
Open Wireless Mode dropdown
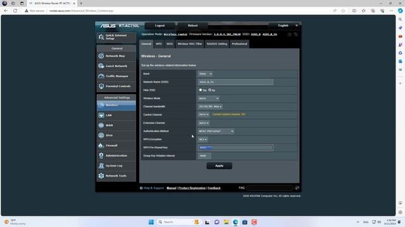point(209,98)
